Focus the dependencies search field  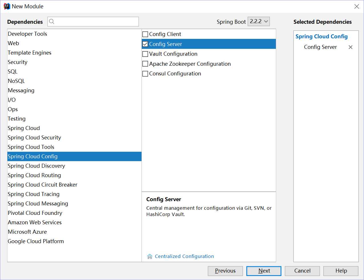[x=93, y=21]
